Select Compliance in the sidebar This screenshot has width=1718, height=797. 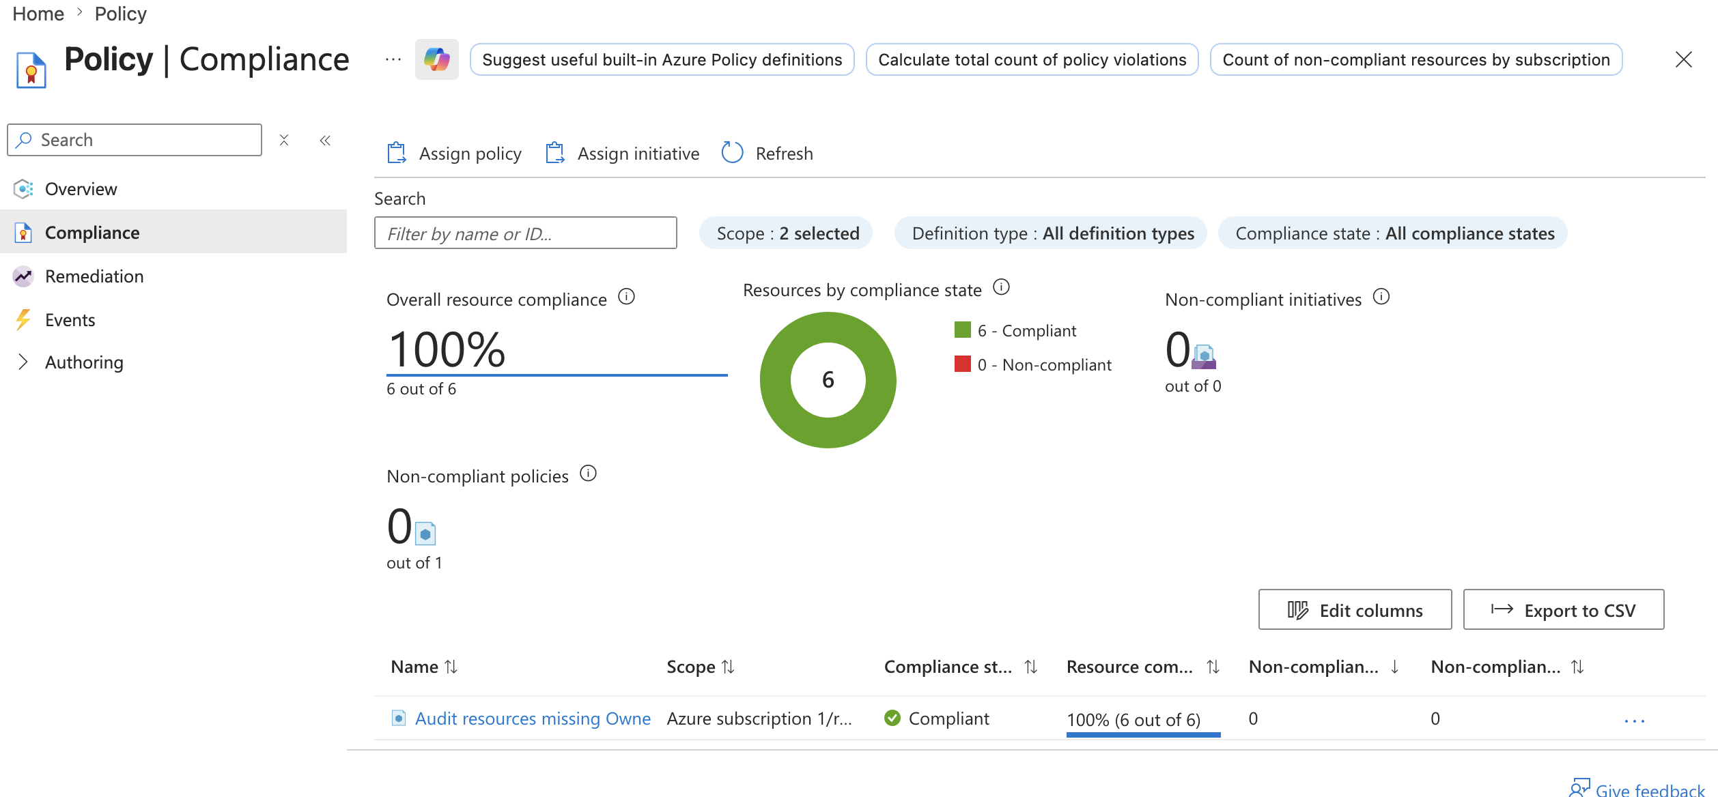(x=173, y=232)
